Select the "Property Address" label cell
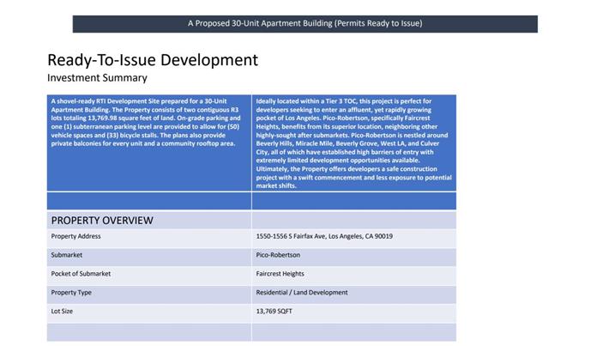The image size is (615, 346). tap(76, 236)
